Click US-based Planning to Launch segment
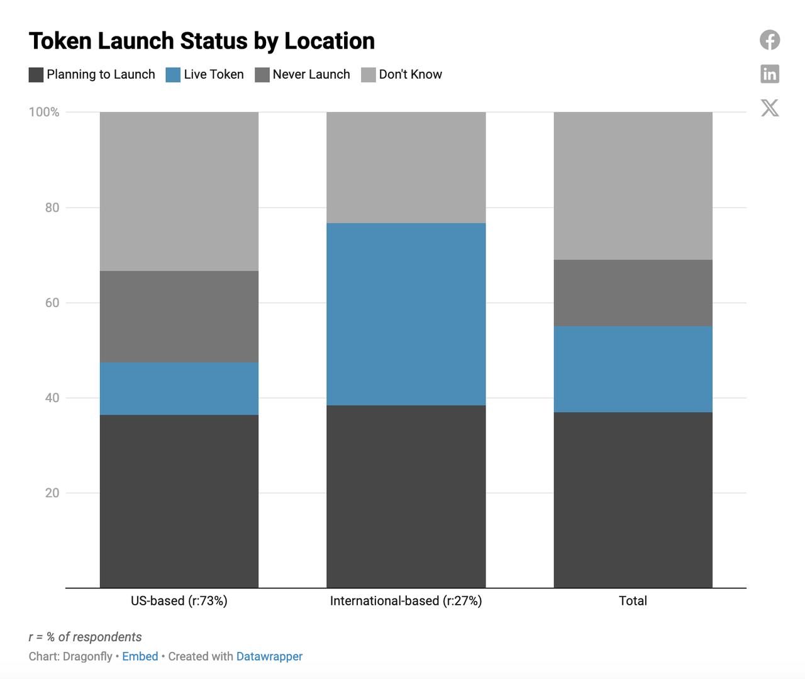The width and height of the screenshot is (805, 679). point(179,502)
